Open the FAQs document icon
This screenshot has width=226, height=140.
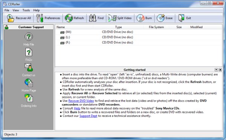[x=29, y=52]
